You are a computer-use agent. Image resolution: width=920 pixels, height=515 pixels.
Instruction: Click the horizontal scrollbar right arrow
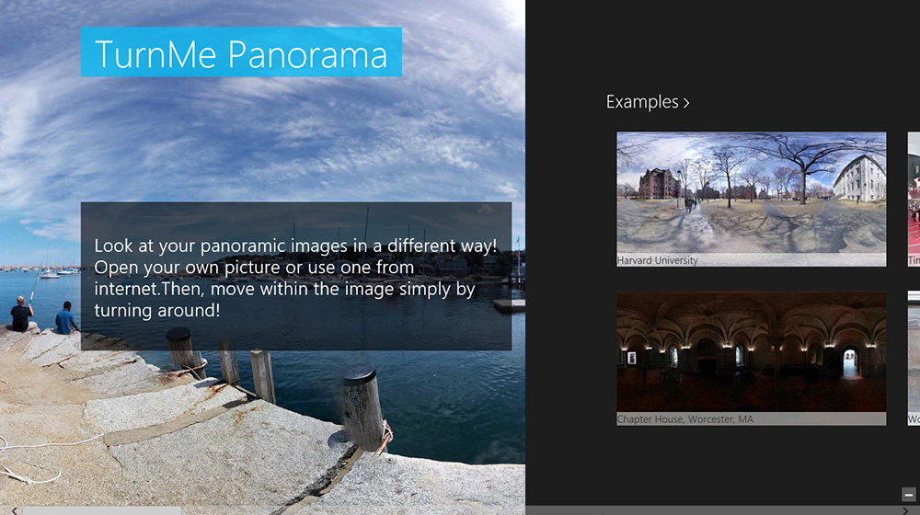point(905,511)
